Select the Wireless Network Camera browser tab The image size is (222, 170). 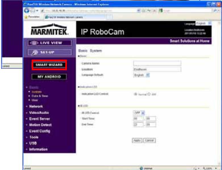[x=75, y=17]
